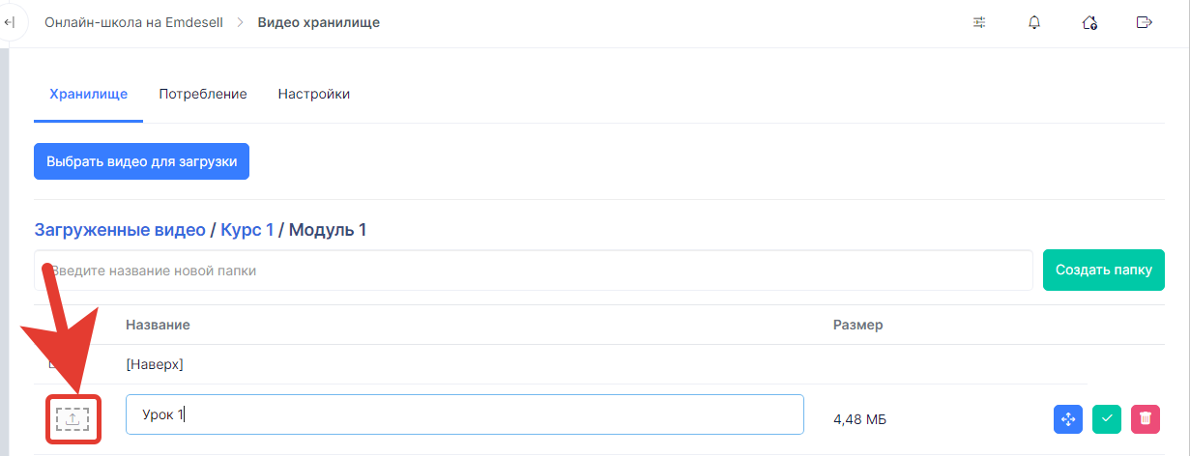The height and width of the screenshot is (456, 1190).
Task: Collapse the sidebar with the arrow icon
Action: pos(10,22)
